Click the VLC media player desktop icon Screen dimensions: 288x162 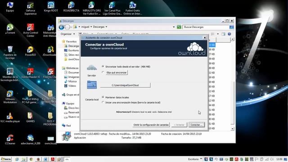[x=10, y=118]
